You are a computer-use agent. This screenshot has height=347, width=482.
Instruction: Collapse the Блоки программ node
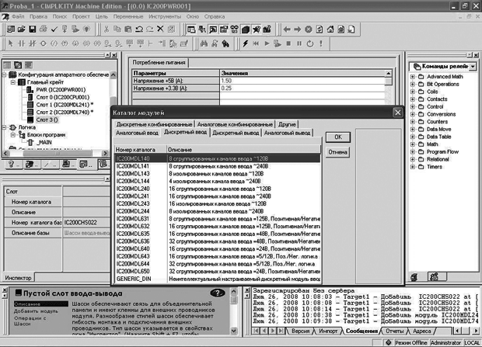[x=13, y=135]
